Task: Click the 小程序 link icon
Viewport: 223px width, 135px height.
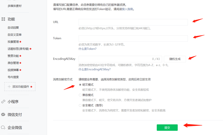Action: [x=3, y=101]
